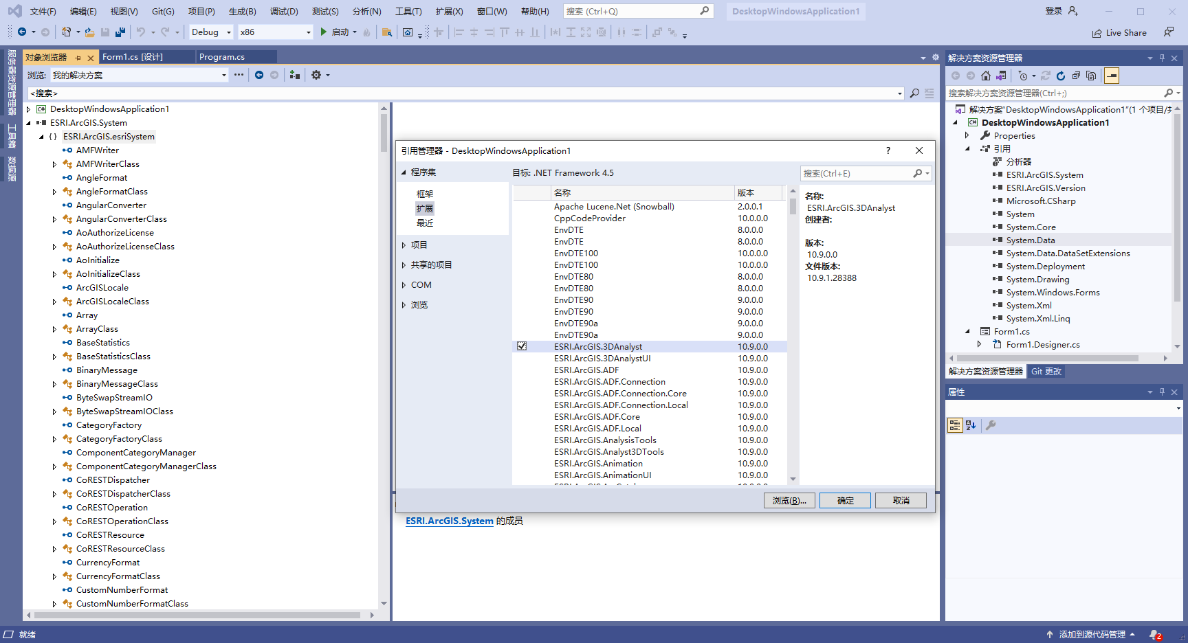Click the Property Pages wrench icon

click(x=991, y=425)
